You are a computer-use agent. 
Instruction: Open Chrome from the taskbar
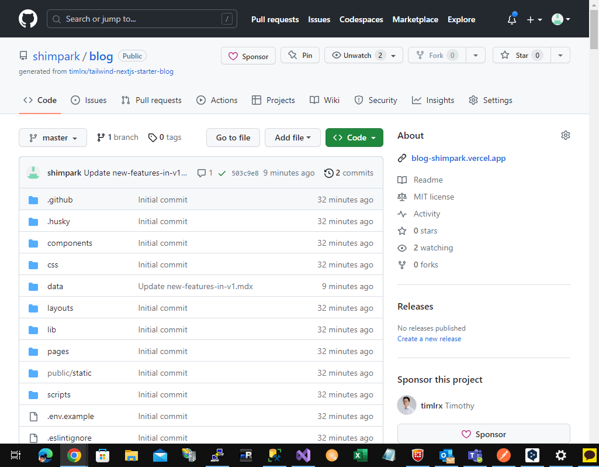(x=74, y=455)
